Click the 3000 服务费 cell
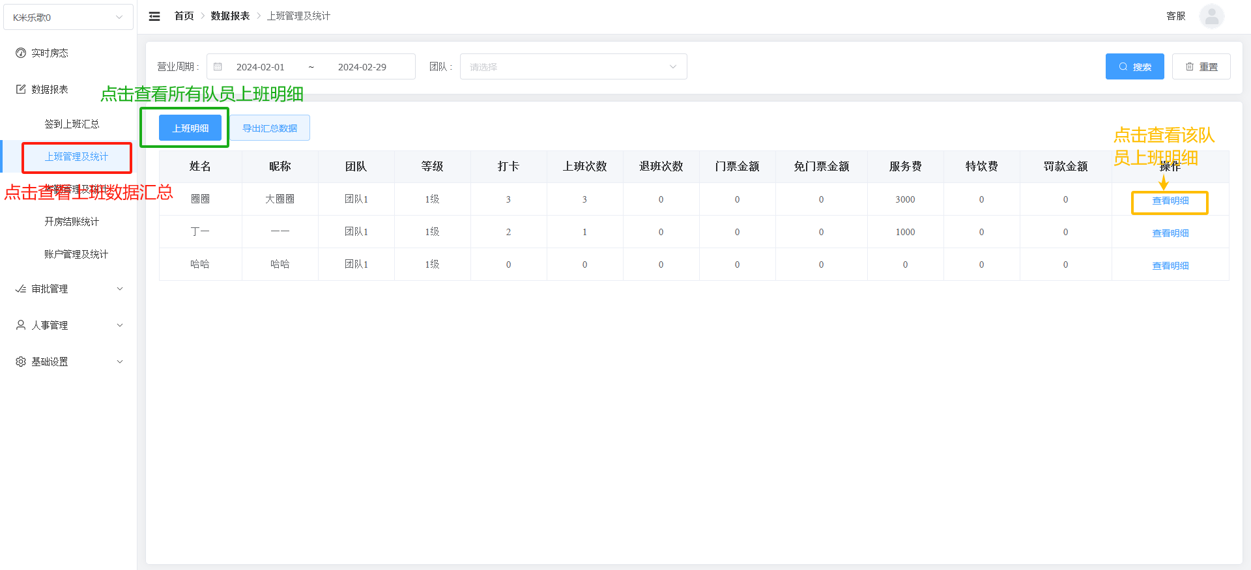 point(905,199)
